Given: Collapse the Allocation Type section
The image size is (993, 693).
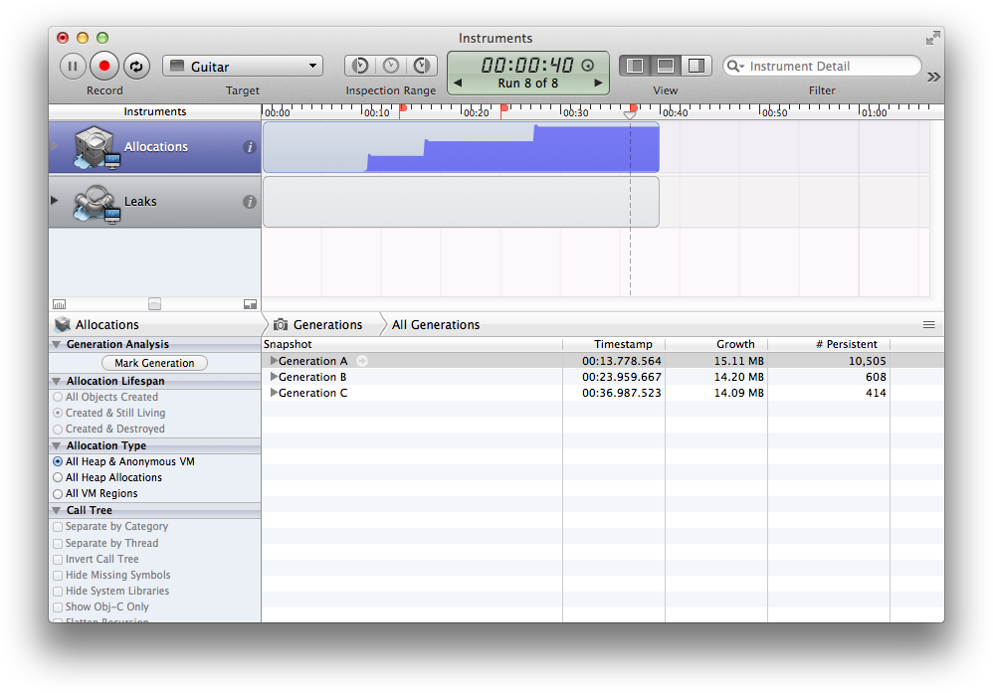Looking at the screenshot, I should [x=57, y=445].
